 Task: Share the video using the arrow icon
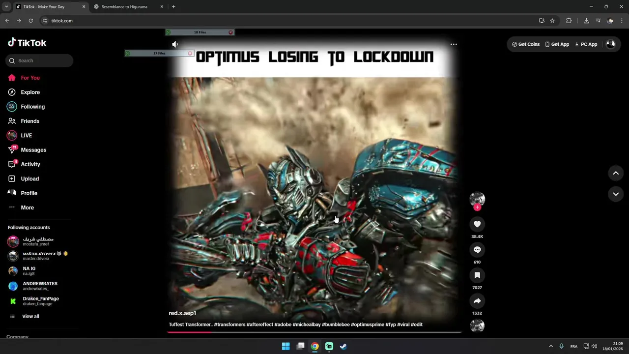point(477,301)
